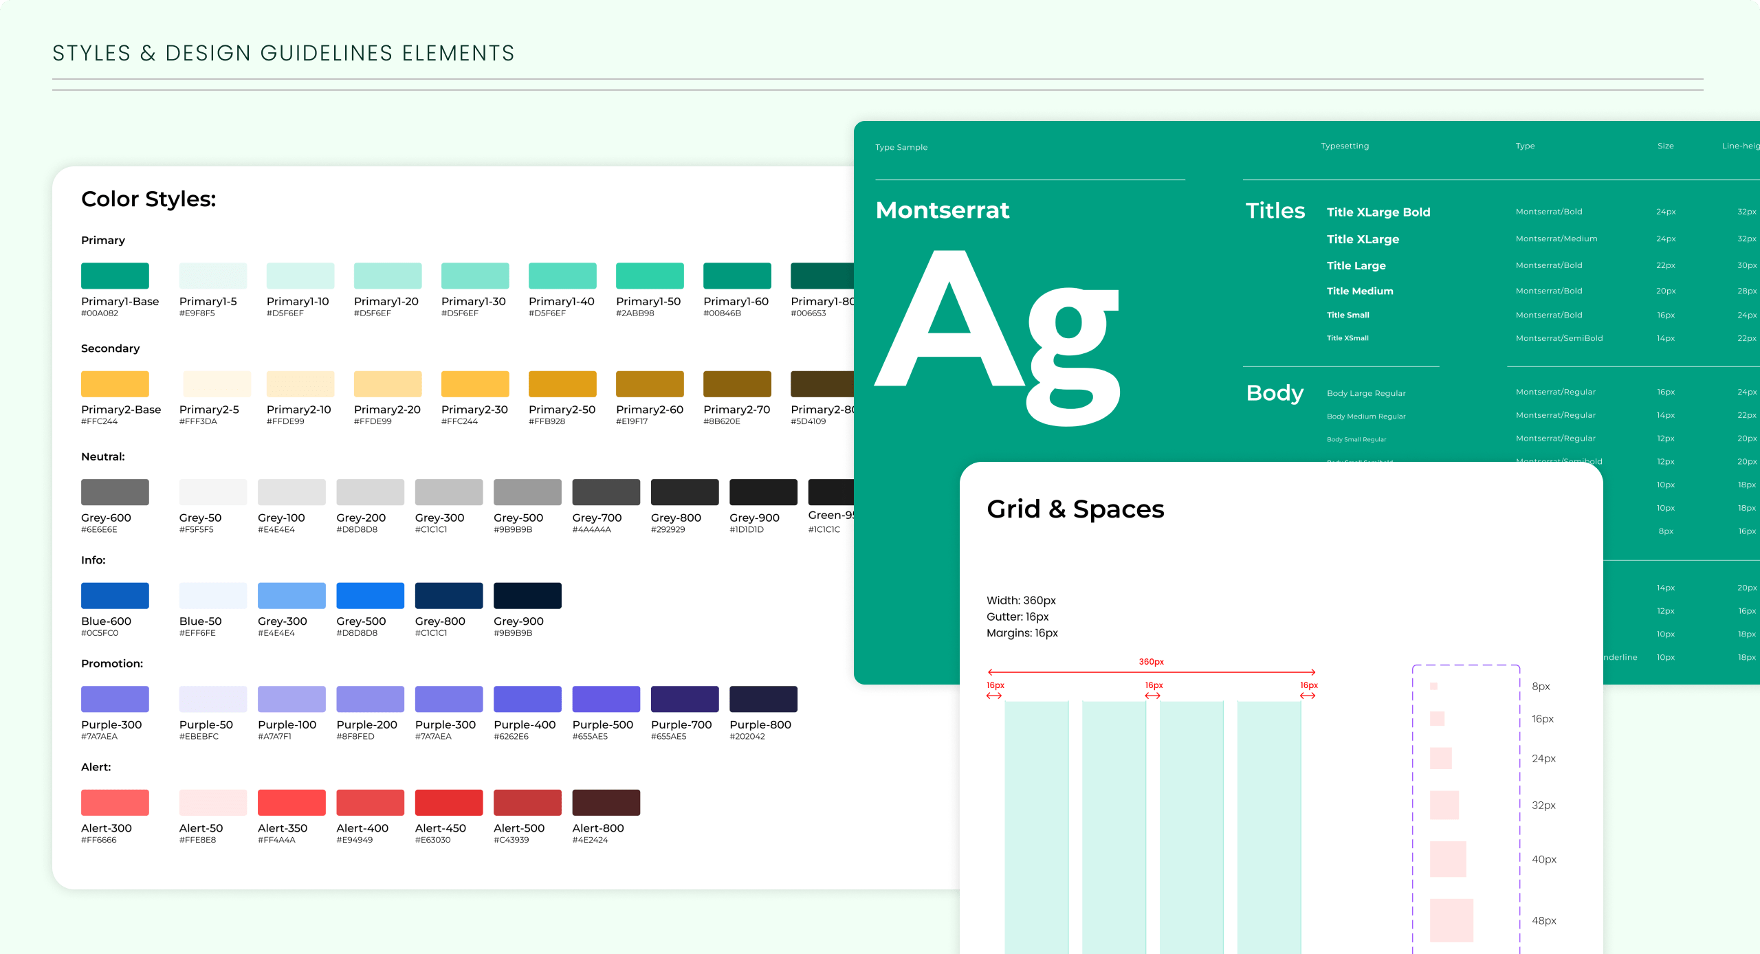This screenshot has height=954, width=1760.
Task: Select the Primary1-Base color swatch
Action: 114,275
